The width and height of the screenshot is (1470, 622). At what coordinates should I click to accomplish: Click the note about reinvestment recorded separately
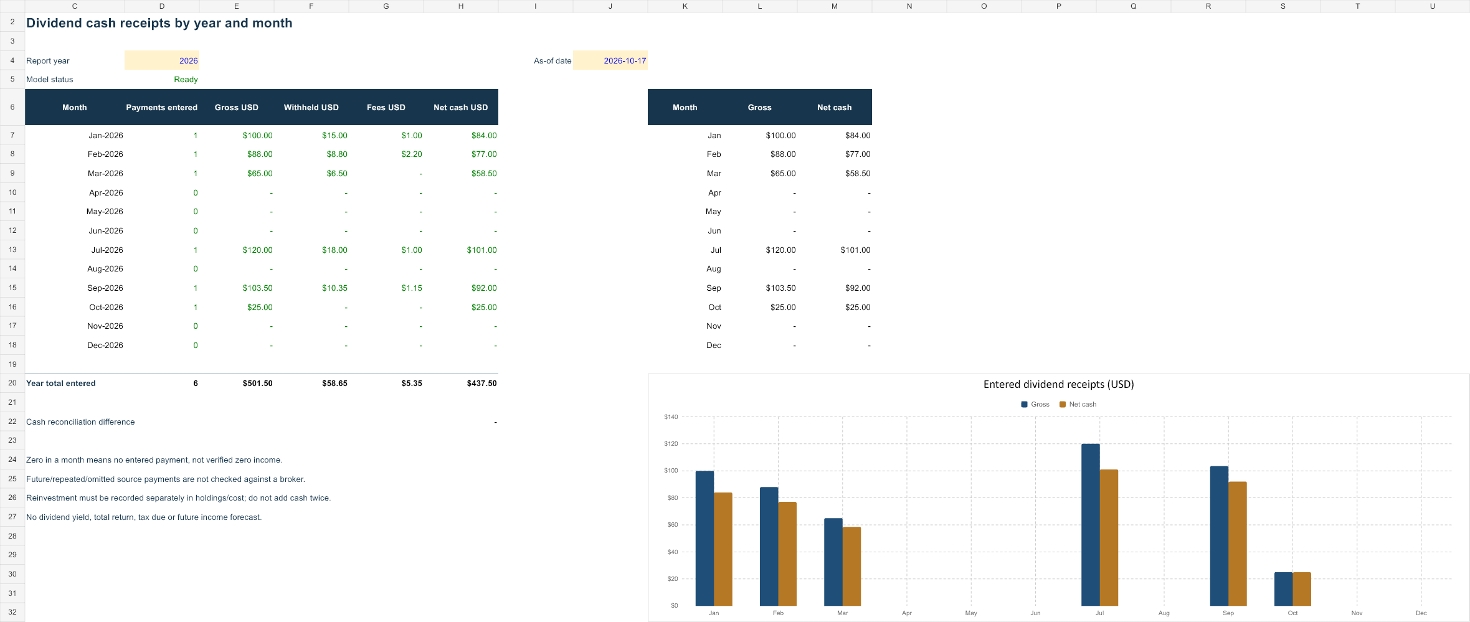178,498
